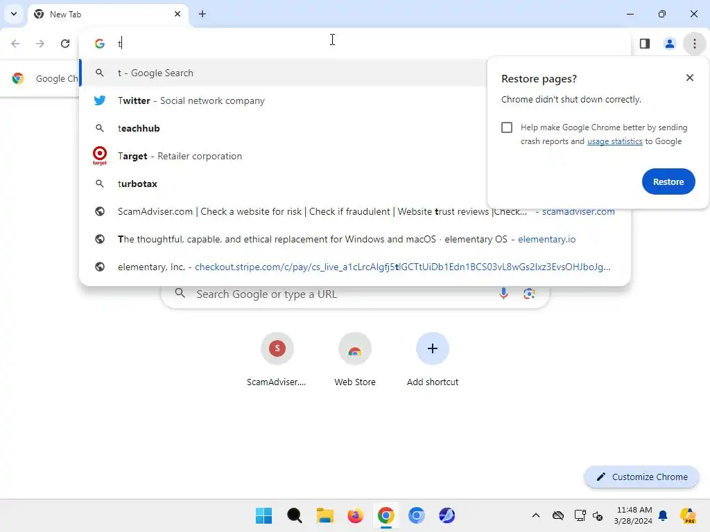Launch File Explorer from taskbar

324,515
